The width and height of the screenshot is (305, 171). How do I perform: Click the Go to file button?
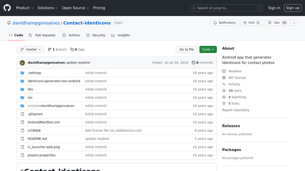coord(187,50)
